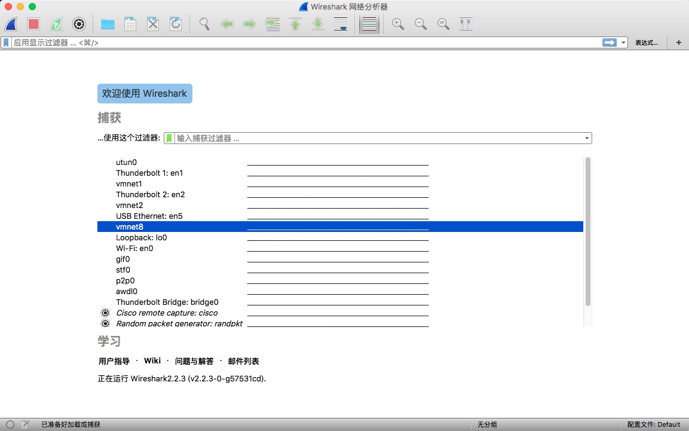689x431 pixels.
Task: Open expert information circle in status bar
Action: tap(10, 424)
